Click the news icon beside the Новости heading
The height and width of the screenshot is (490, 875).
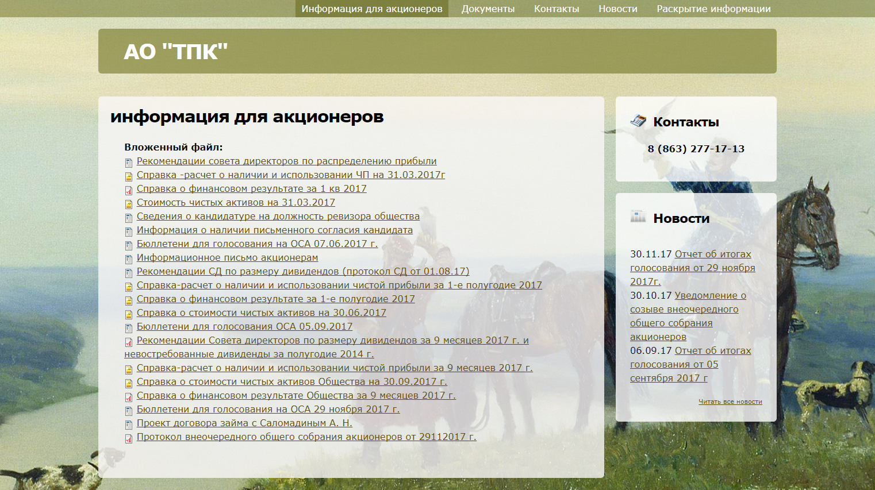[x=638, y=217]
